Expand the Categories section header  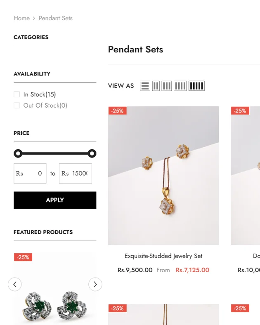(x=31, y=37)
